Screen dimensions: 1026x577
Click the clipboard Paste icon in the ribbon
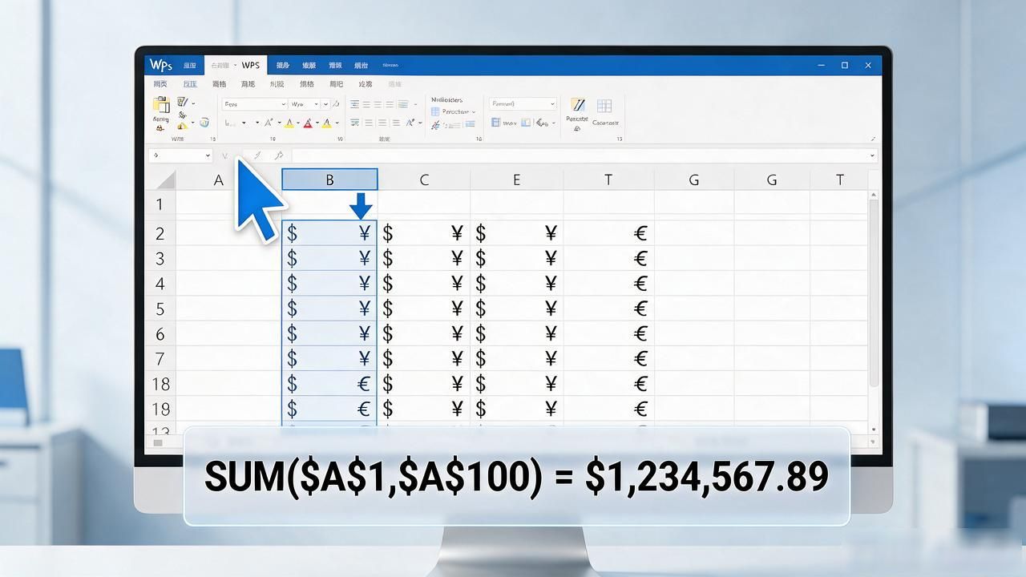(161, 105)
